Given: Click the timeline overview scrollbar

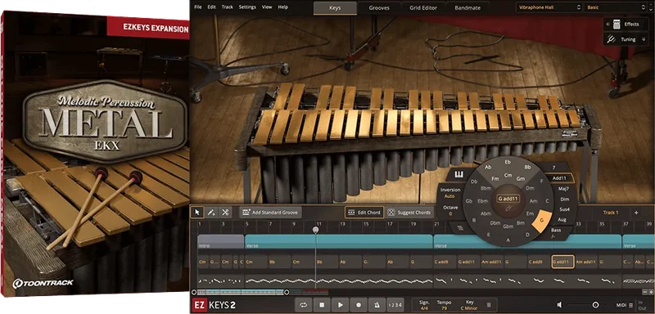Looking at the screenshot, I should (240, 292).
